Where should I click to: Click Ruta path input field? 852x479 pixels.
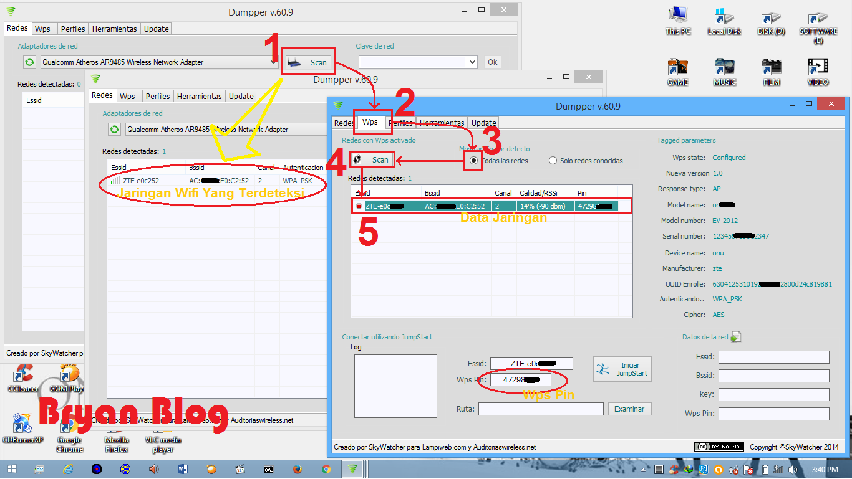point(541,409)
